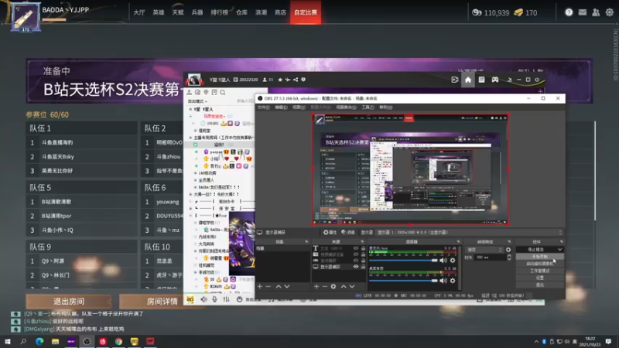Image resolution: width=619 pixels, height=348 pixels.
Task: Remove selected source in OBS sources panel
Action: pos(324,286)
